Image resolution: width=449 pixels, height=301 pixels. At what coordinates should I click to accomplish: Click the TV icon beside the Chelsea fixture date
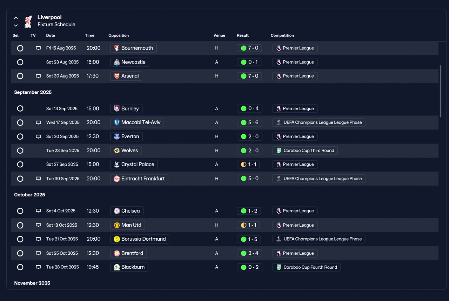tap(38, 211)
